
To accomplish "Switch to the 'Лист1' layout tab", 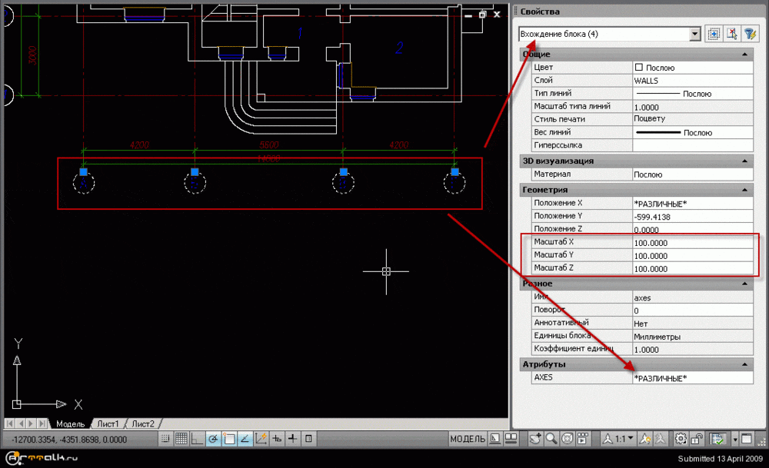I will tap(106, 423).
